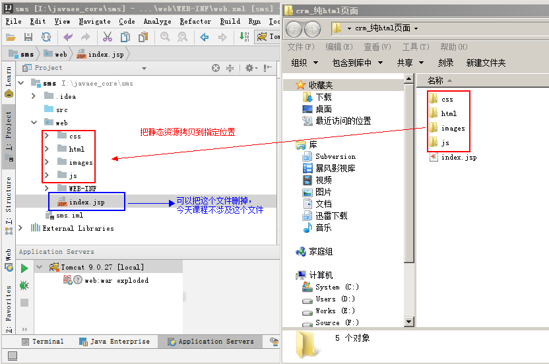Click the Copy icon in toolbar
Screen dimensions: 549x364
pos(125,37)
